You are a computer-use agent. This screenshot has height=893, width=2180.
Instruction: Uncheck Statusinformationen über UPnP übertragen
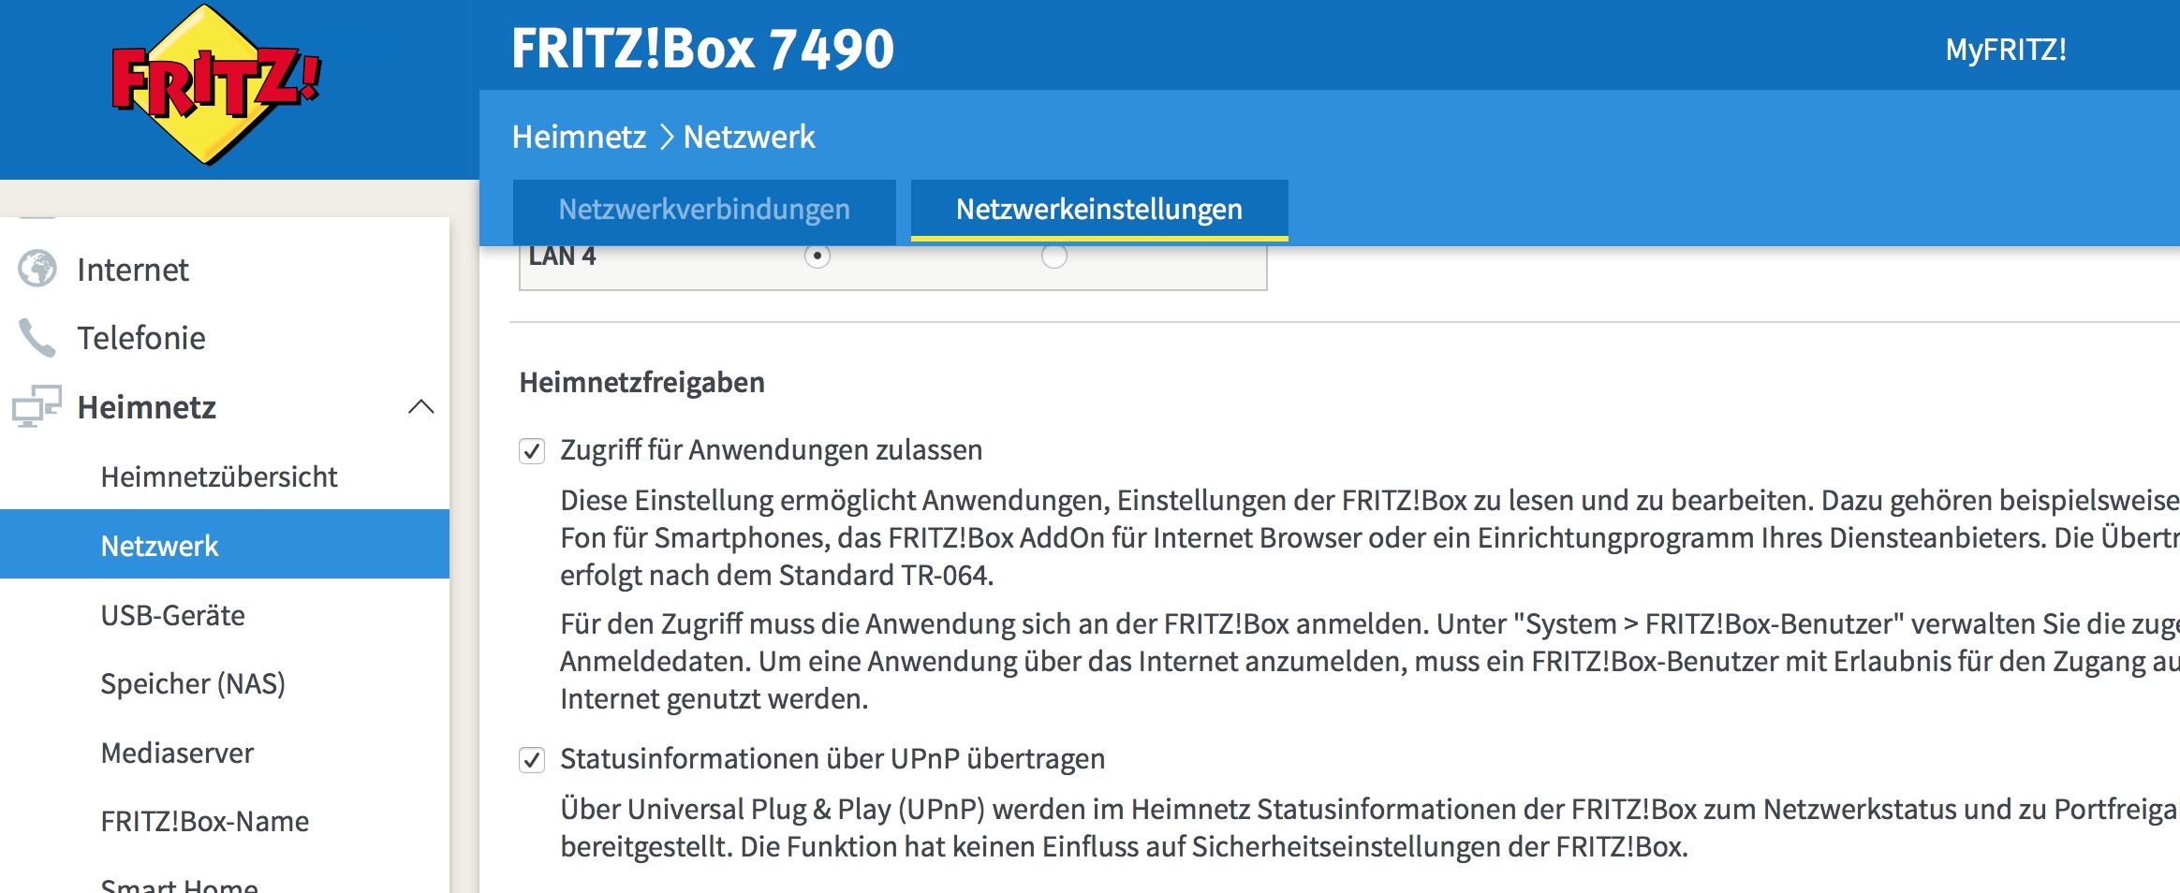532,759
